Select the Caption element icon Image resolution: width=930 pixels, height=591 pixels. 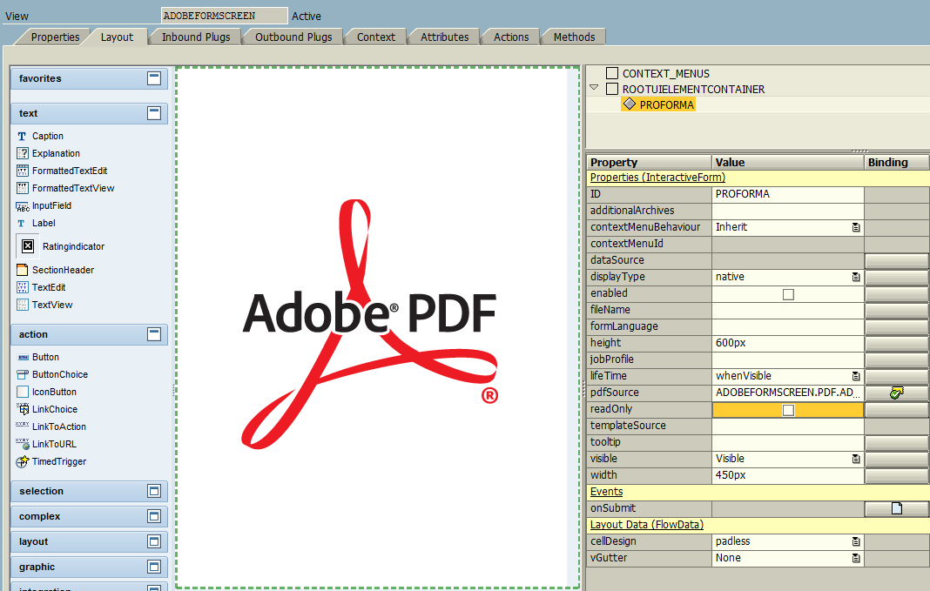23,137
